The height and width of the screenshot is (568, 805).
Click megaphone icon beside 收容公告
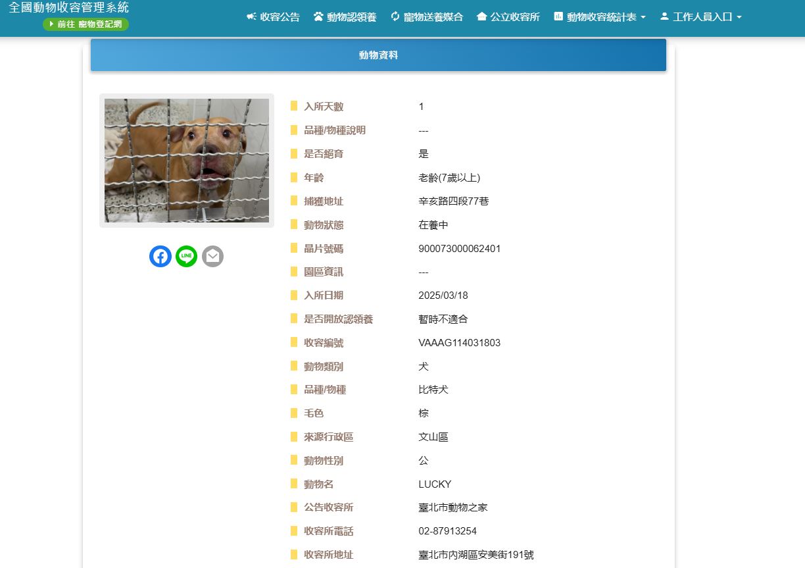251,16
